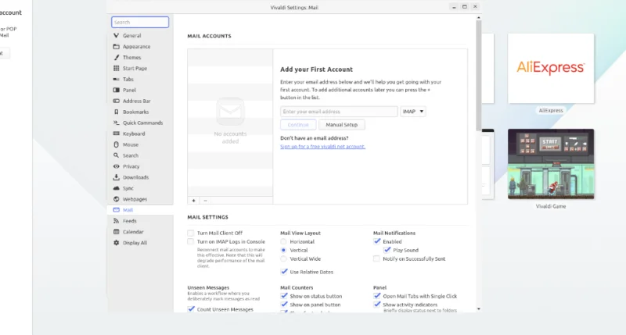The height and width of the screenshot is (335, 626).
Task: Click the Start Page grid icon
Action: point(116,68)
